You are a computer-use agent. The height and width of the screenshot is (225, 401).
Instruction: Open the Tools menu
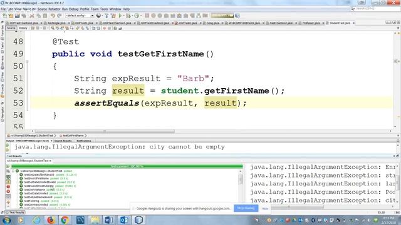point(104,9)
